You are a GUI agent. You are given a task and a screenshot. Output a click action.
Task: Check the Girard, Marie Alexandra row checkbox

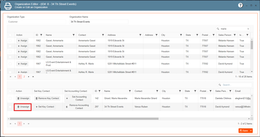click(x=10, y=98)
